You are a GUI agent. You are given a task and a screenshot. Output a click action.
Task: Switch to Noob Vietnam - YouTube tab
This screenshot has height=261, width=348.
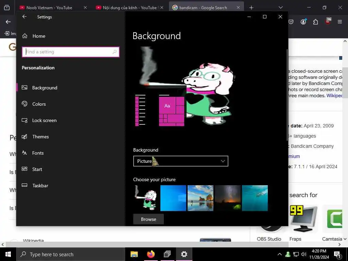[49, 7]
